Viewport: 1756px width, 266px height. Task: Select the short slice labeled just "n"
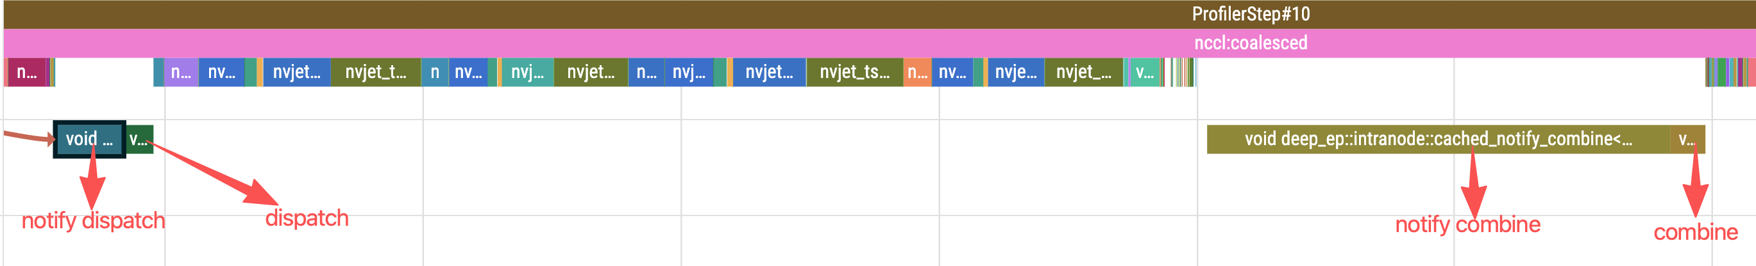click(435, 72)
